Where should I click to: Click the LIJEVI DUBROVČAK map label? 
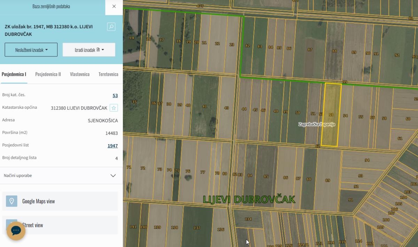(x=249, y=199)
